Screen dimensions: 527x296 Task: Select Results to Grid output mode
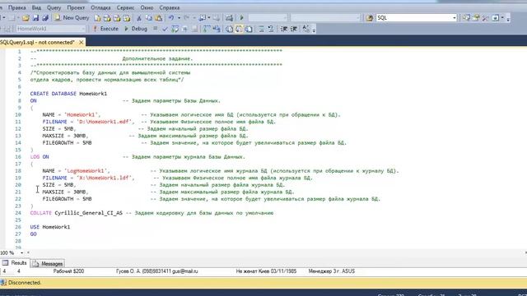tap(239, 29)
